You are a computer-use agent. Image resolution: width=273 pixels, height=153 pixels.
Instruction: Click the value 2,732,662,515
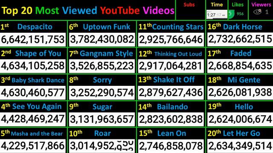coord(240,39)
